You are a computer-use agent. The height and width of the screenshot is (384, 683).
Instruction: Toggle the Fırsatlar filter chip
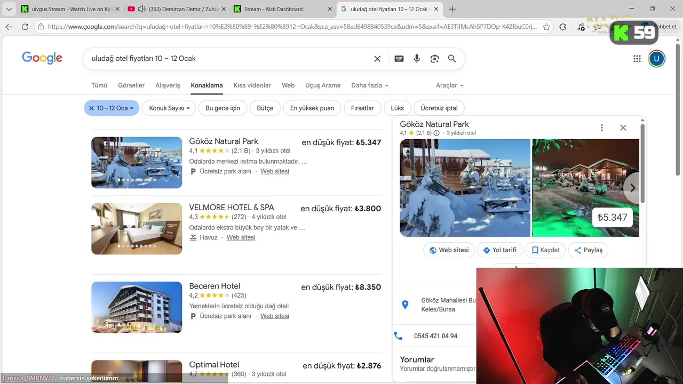(362, 108)
